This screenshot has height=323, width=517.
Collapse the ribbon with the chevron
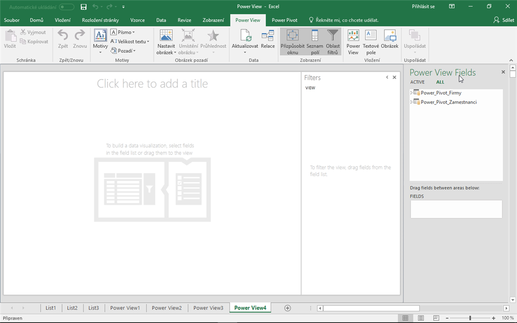511,61
